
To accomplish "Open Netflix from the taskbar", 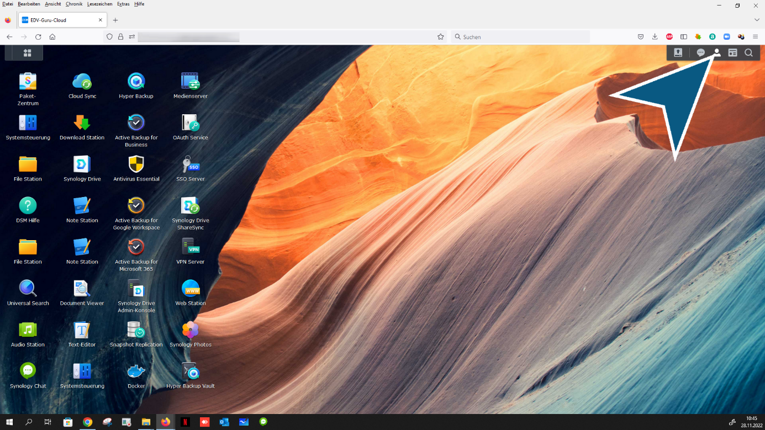I will tap(185, 422).
